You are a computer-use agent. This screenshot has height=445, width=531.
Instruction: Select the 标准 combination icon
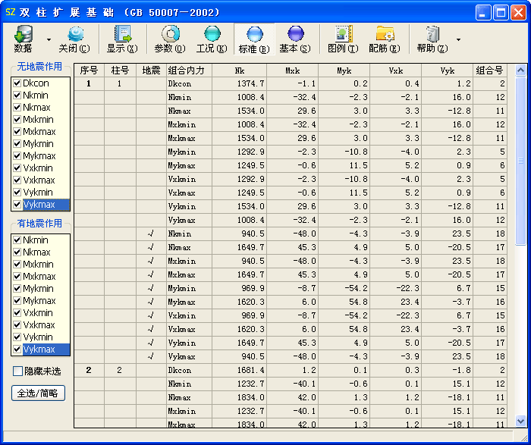coord(254,34)
